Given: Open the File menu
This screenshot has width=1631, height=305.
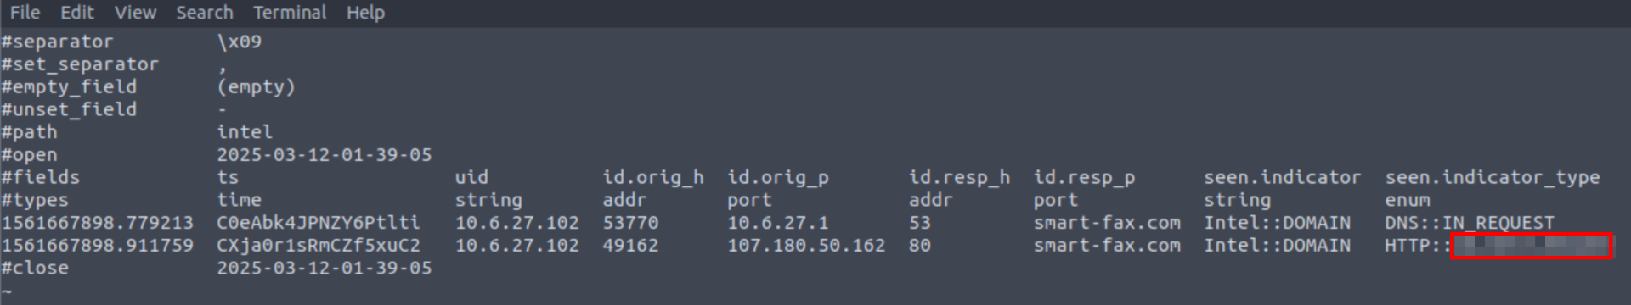Looking at the screenshot, I should tap(25, 13).
